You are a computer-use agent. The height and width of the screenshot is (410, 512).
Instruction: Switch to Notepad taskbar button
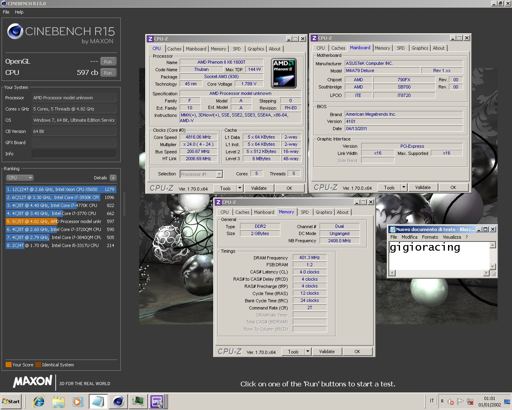click(98, 402)
